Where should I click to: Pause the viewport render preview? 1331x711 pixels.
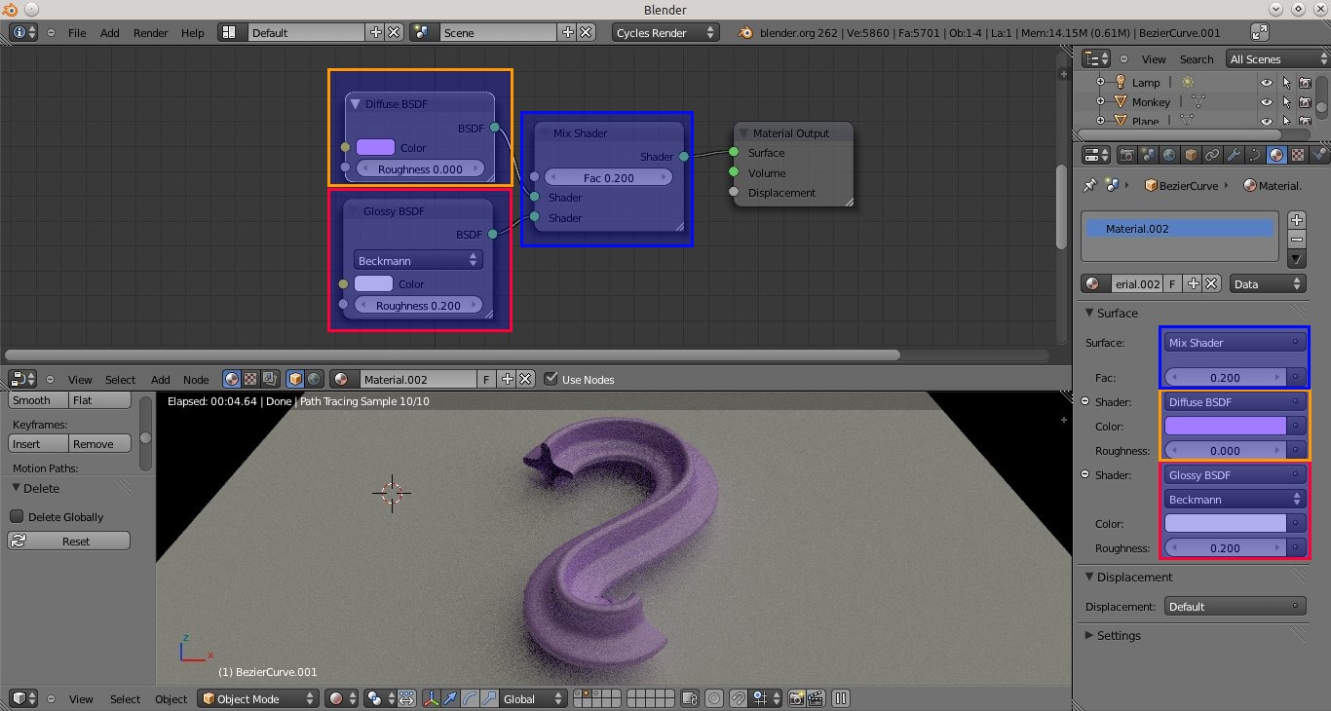[x=840, y=698]
